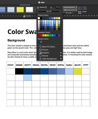Choose the first recent navy color

click(x=39, y=42)
